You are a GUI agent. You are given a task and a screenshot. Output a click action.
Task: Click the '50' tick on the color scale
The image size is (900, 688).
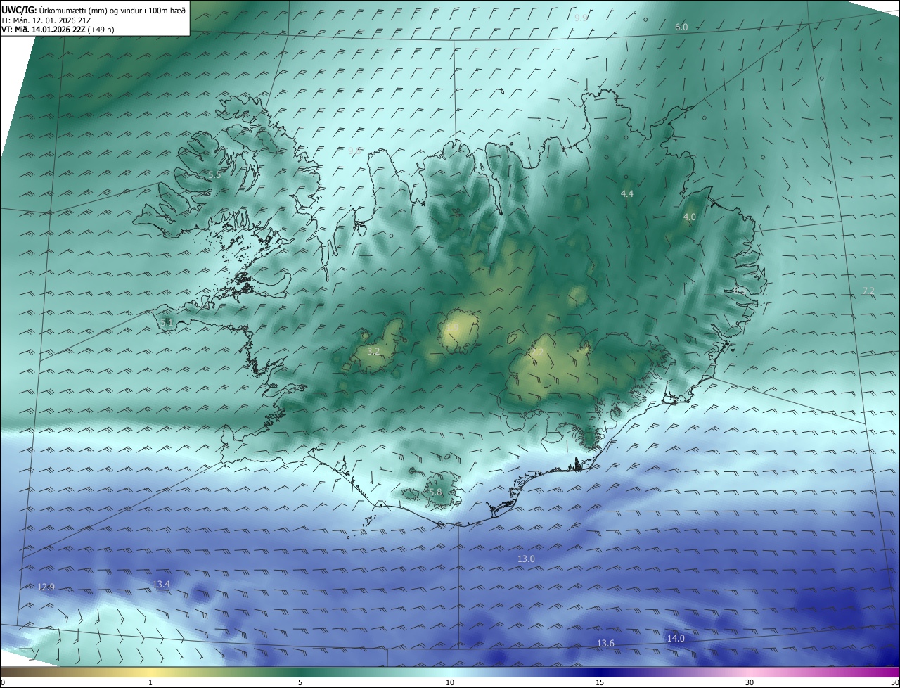pos(894,682)
